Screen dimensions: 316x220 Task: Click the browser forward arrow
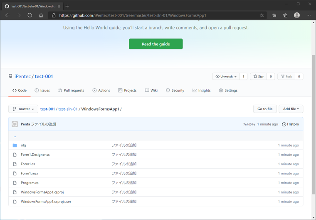pyautogui.click(x=19, y=15)
